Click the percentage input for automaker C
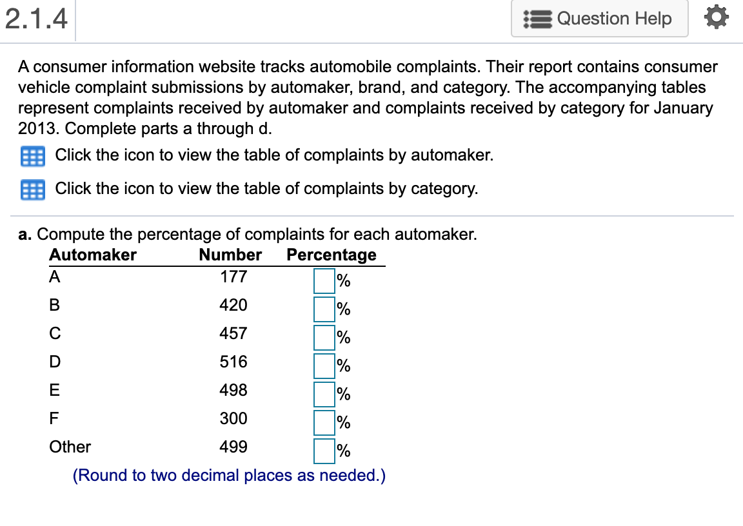 click(323, 336)
